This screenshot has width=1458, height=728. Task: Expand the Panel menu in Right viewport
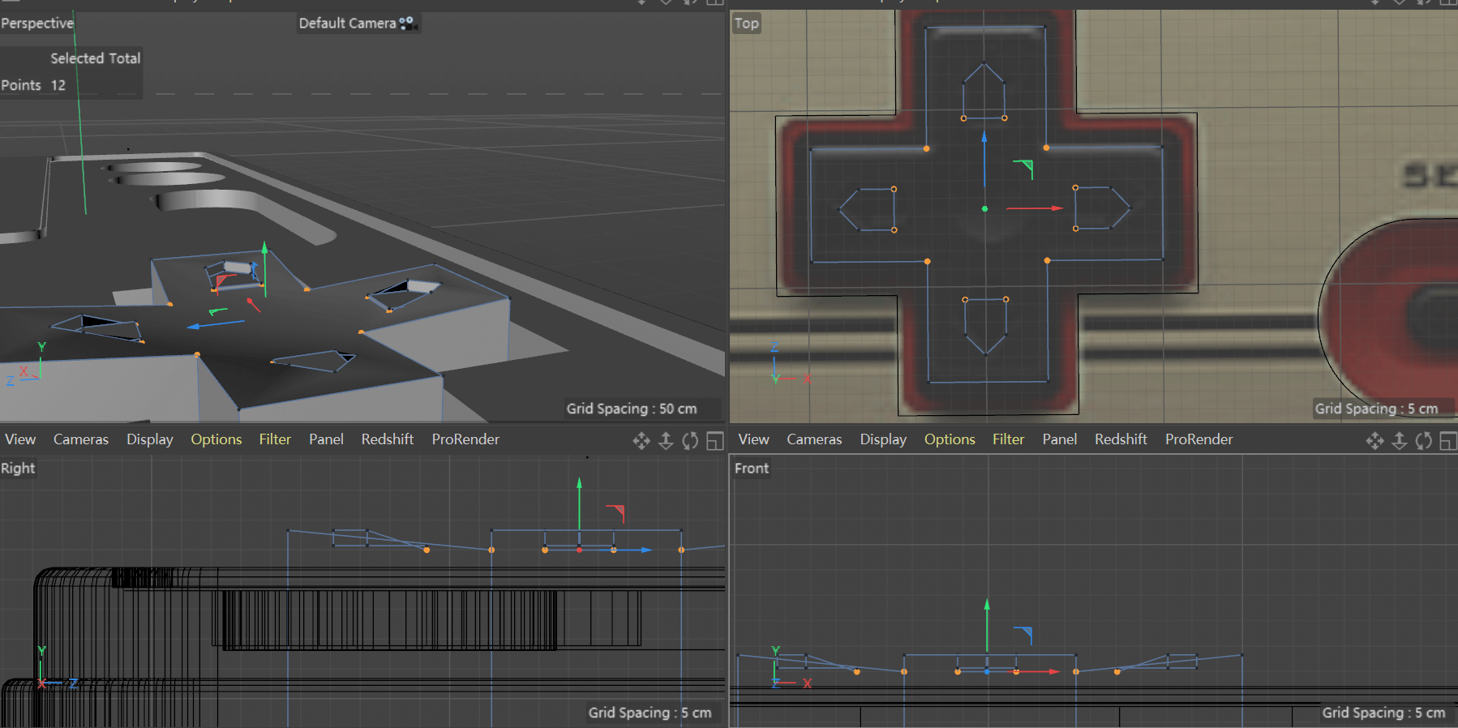(326, 439)
